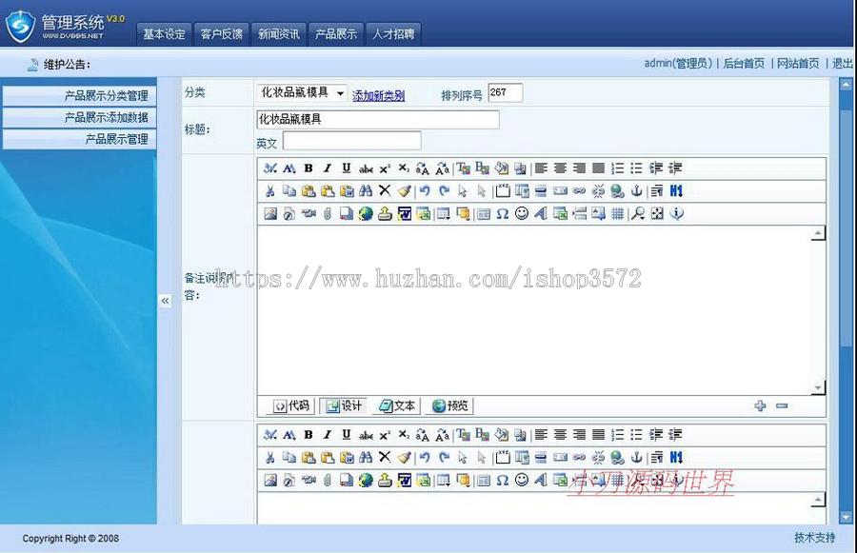Open the 产品展示 menu in the top navigation
Viewport: 857px width, 553px height.
335,32
